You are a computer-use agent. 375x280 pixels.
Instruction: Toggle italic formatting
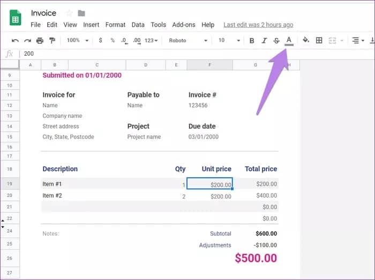264,41
